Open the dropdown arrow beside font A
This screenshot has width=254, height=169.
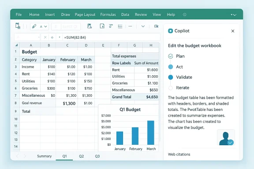point(46,26)
